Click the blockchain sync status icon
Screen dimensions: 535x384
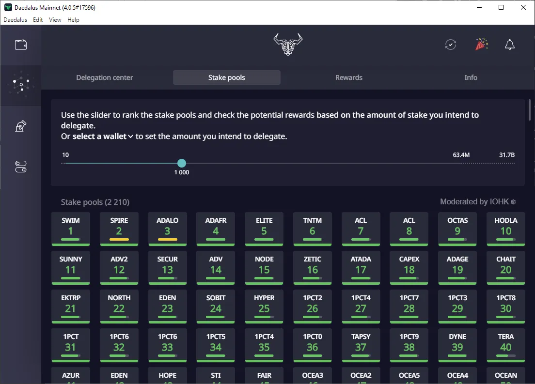pos(451,45)
